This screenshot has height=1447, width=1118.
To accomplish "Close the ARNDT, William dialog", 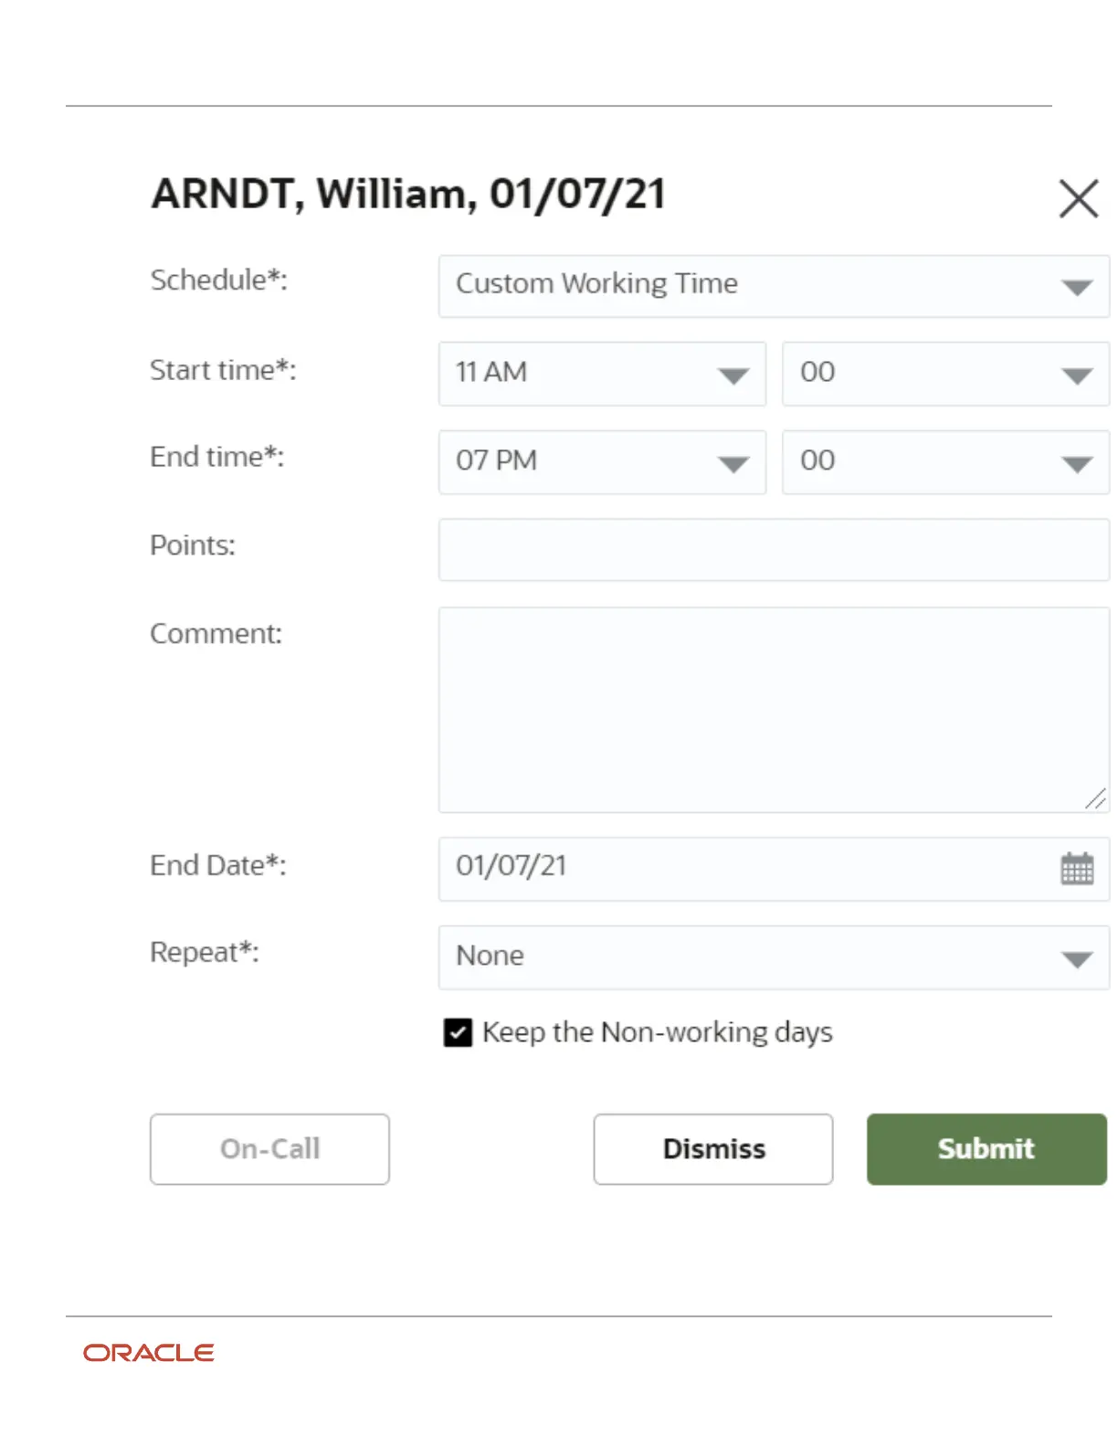I will point(1078,198).
